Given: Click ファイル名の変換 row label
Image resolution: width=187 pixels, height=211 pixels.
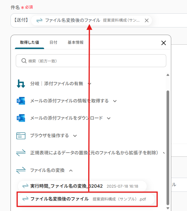Looking at the screenshot, I should [x=47, y=170].
